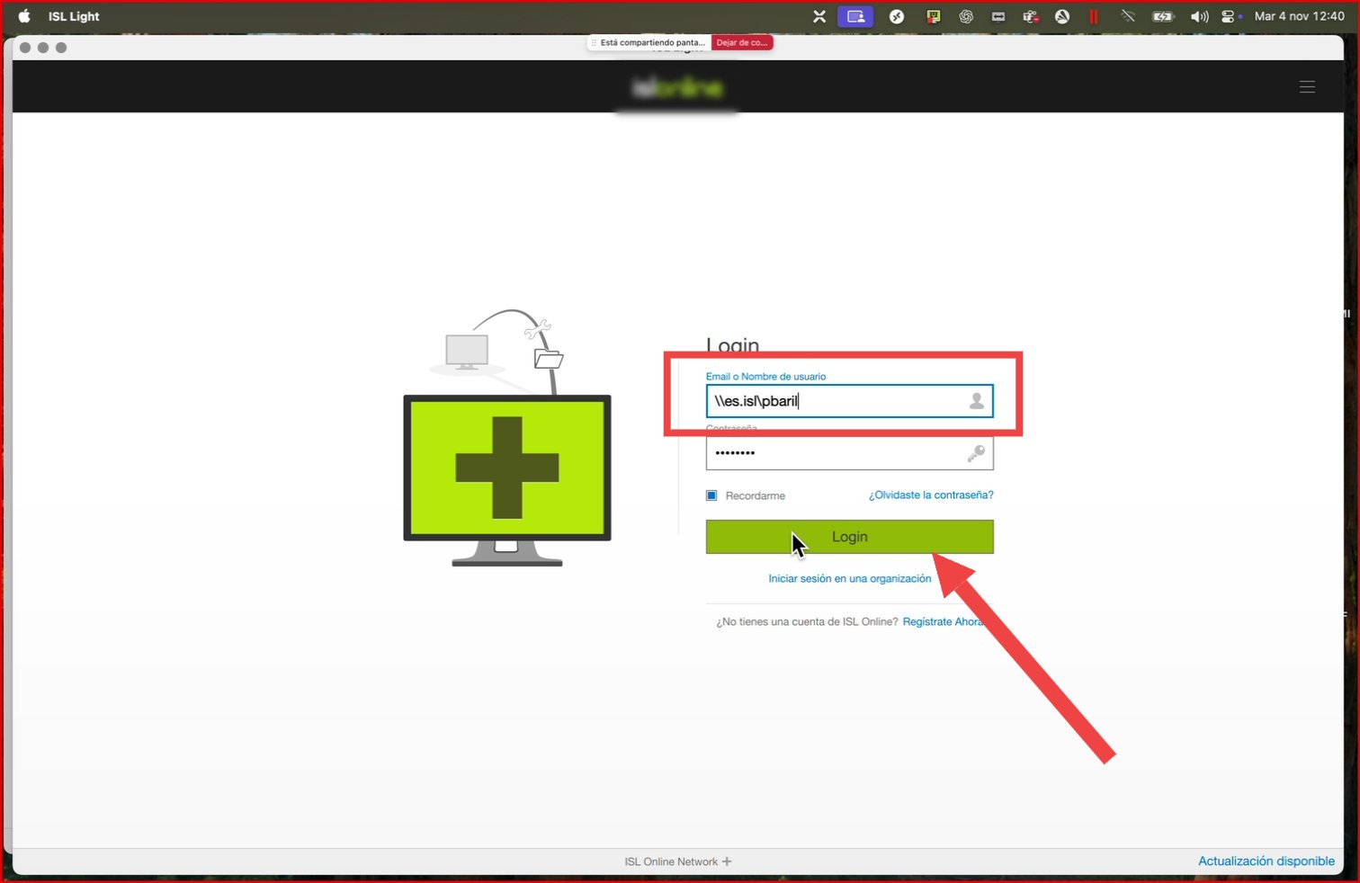
Task: Follow the ¿Olvidaste la contraseña? link
Action: pos(930,495)
